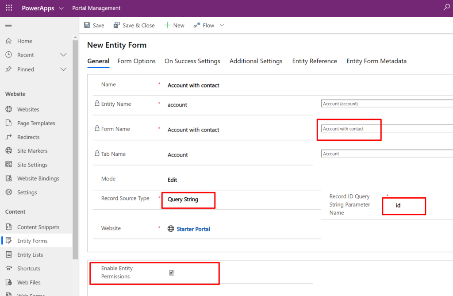Click the Portal Management header link
This screenshot has width=453, height=296.
[96, 8]
